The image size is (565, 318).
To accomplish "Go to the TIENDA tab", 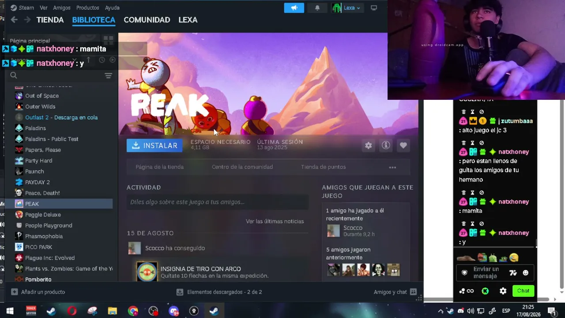I will pyautogui.click(x=50, y=20).
